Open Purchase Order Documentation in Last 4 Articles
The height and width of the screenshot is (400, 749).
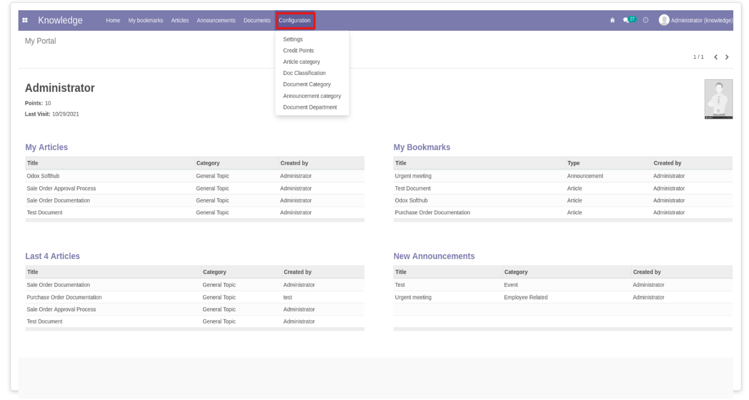click(x=195, y=297)
